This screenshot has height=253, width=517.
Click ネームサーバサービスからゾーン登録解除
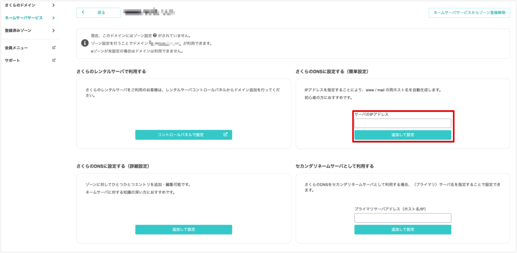coord(469,13)
